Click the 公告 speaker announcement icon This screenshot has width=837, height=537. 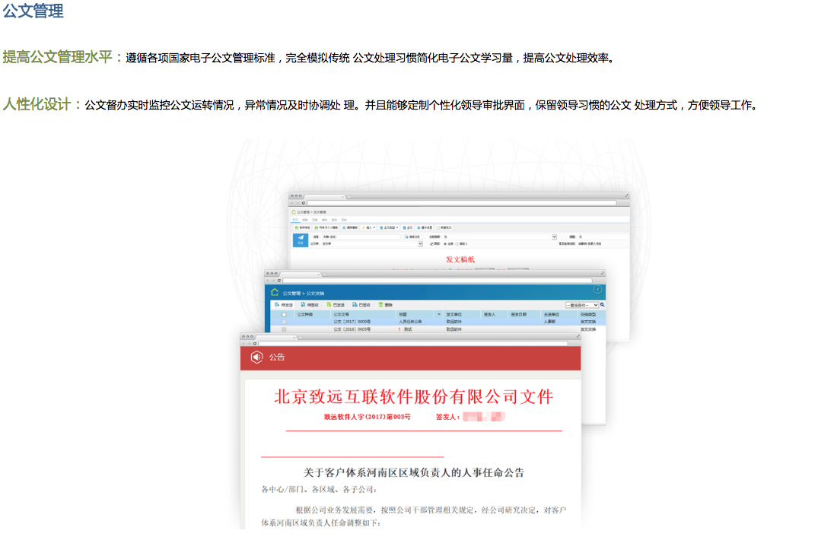[x=257, y=357]
